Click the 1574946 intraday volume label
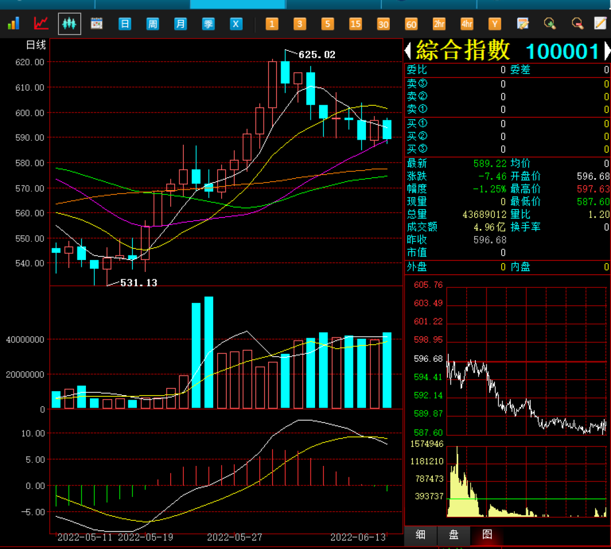Image resolution: width=611 pixels, height=549 pixels. coord(427,444)
